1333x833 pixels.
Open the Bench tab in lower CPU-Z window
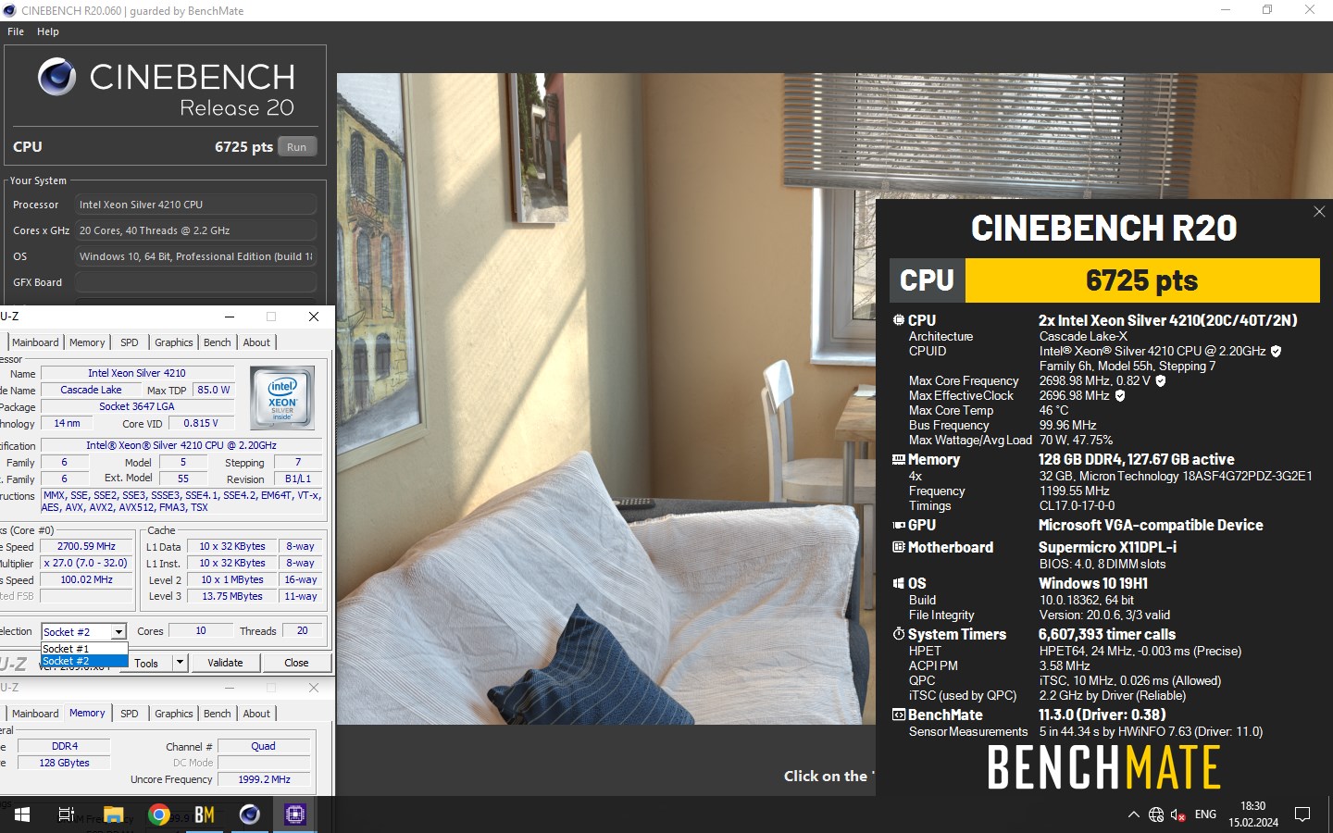[218, 714]
